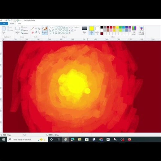Select the Right arrow shape
Screen dimensions: 161x161
pyautogui.click(x=62, y=30)
